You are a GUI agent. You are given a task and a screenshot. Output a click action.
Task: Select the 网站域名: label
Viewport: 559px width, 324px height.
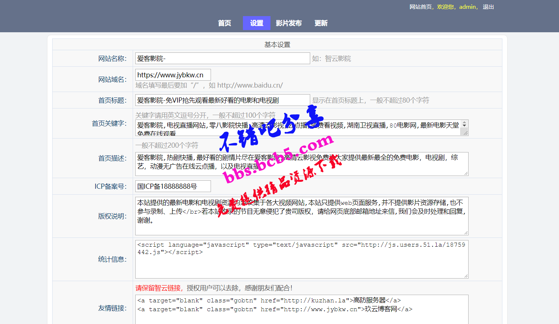112,80
